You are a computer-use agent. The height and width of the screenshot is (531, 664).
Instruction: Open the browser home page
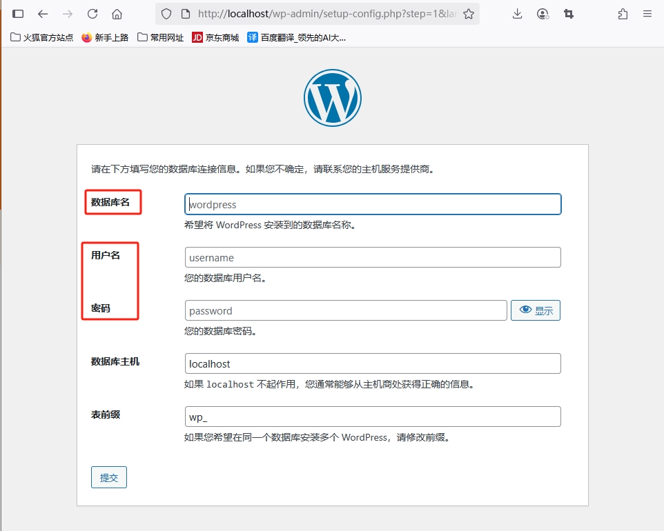117,14
